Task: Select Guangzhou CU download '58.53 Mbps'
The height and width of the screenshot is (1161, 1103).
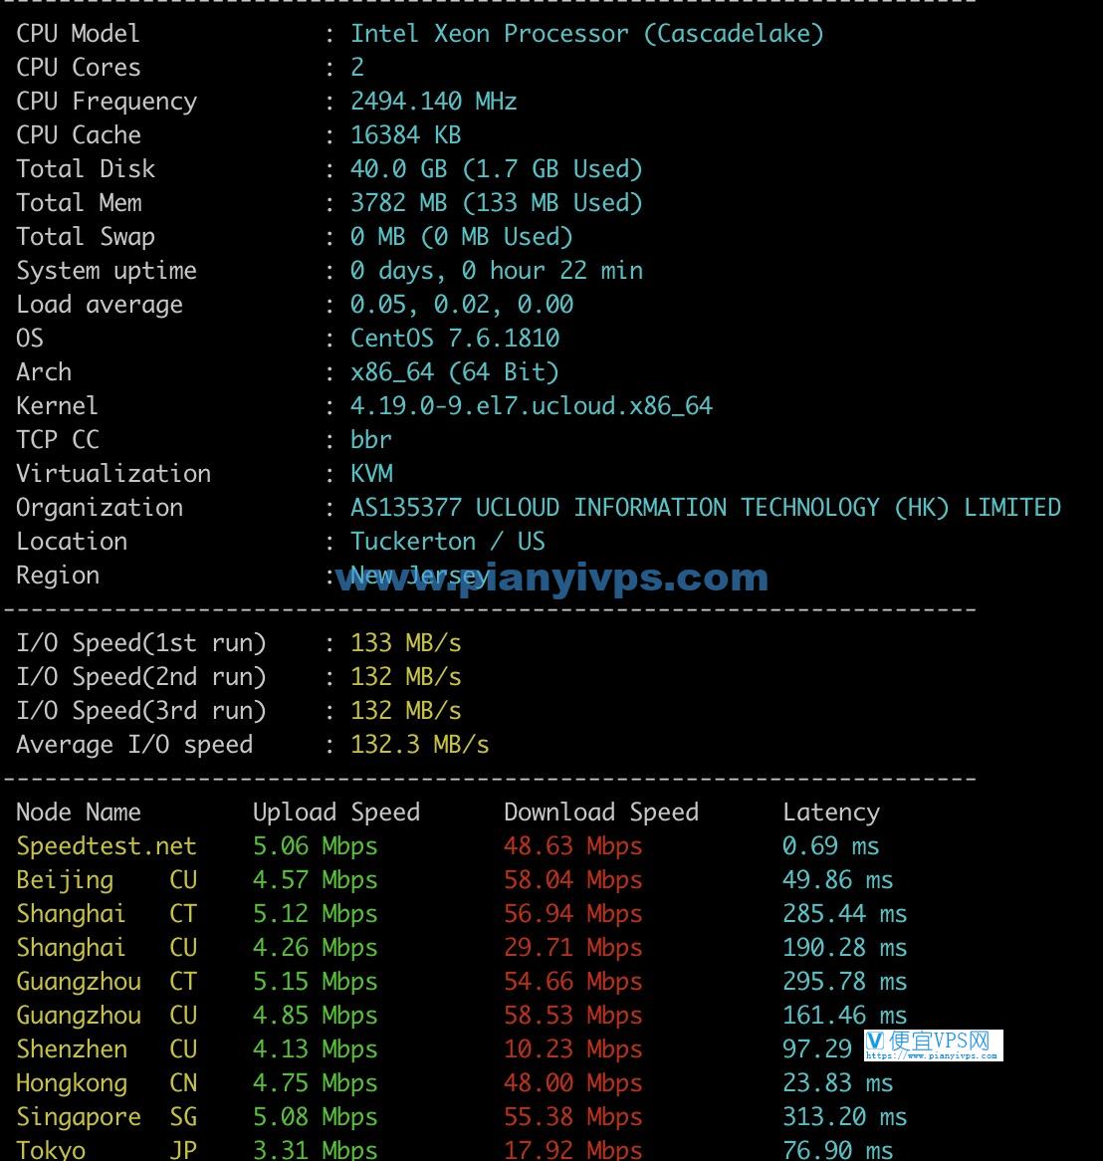Action: [x=573, y=1016]
